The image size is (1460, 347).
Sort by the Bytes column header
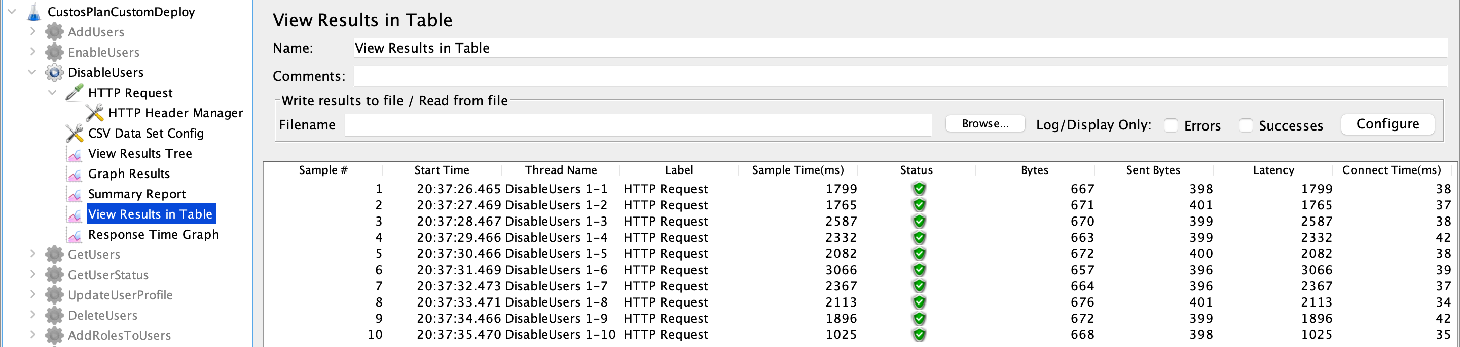[x=1034, y=170]
